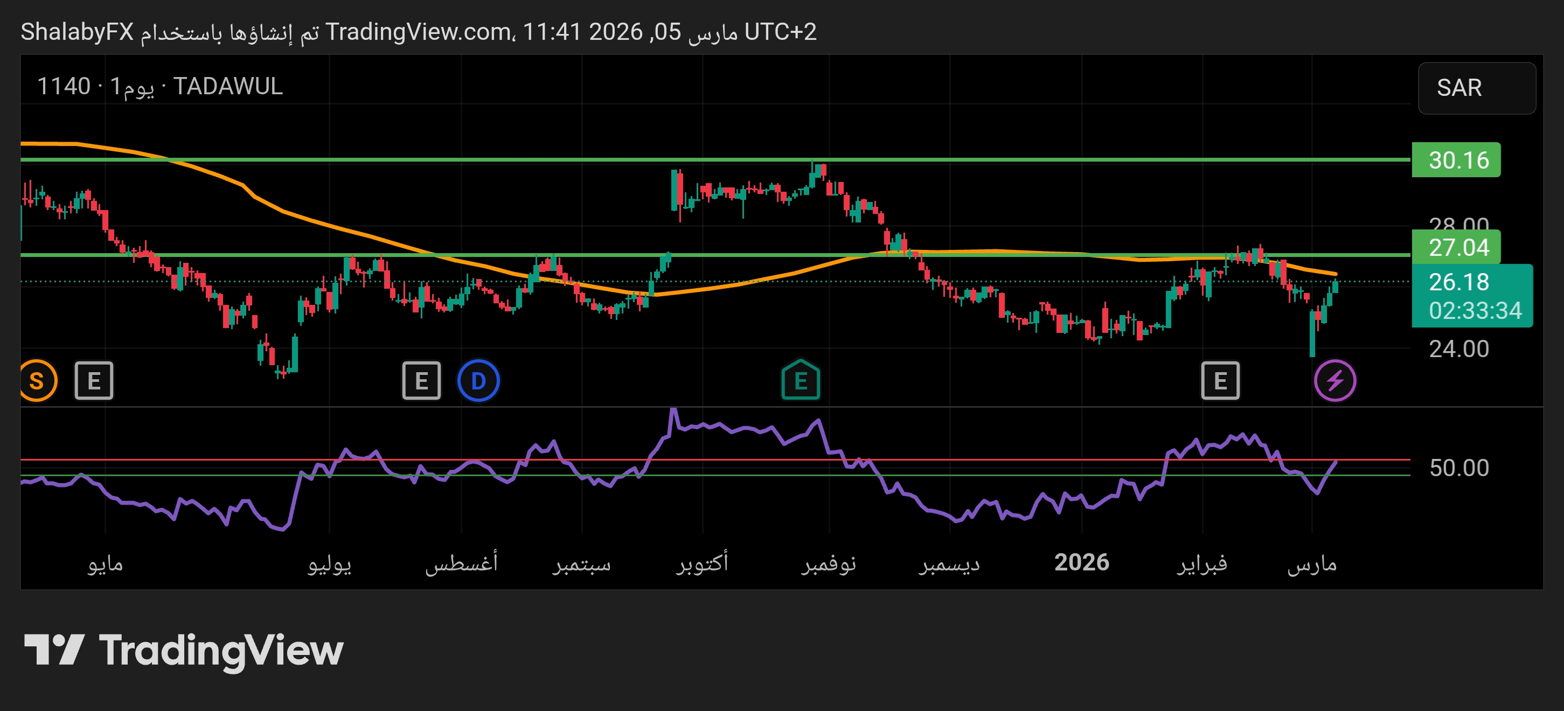The height and width of the screenshot is (711, 1564).
Task: Click the 1140 TADAWUL symbol title
Action: pos(161,86)
